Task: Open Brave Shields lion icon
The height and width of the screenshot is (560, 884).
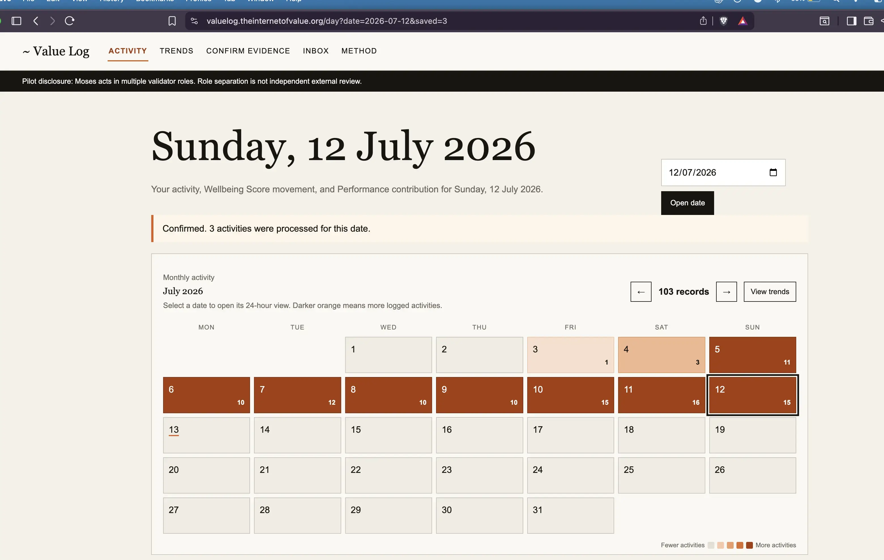Action: click(723, 21)
